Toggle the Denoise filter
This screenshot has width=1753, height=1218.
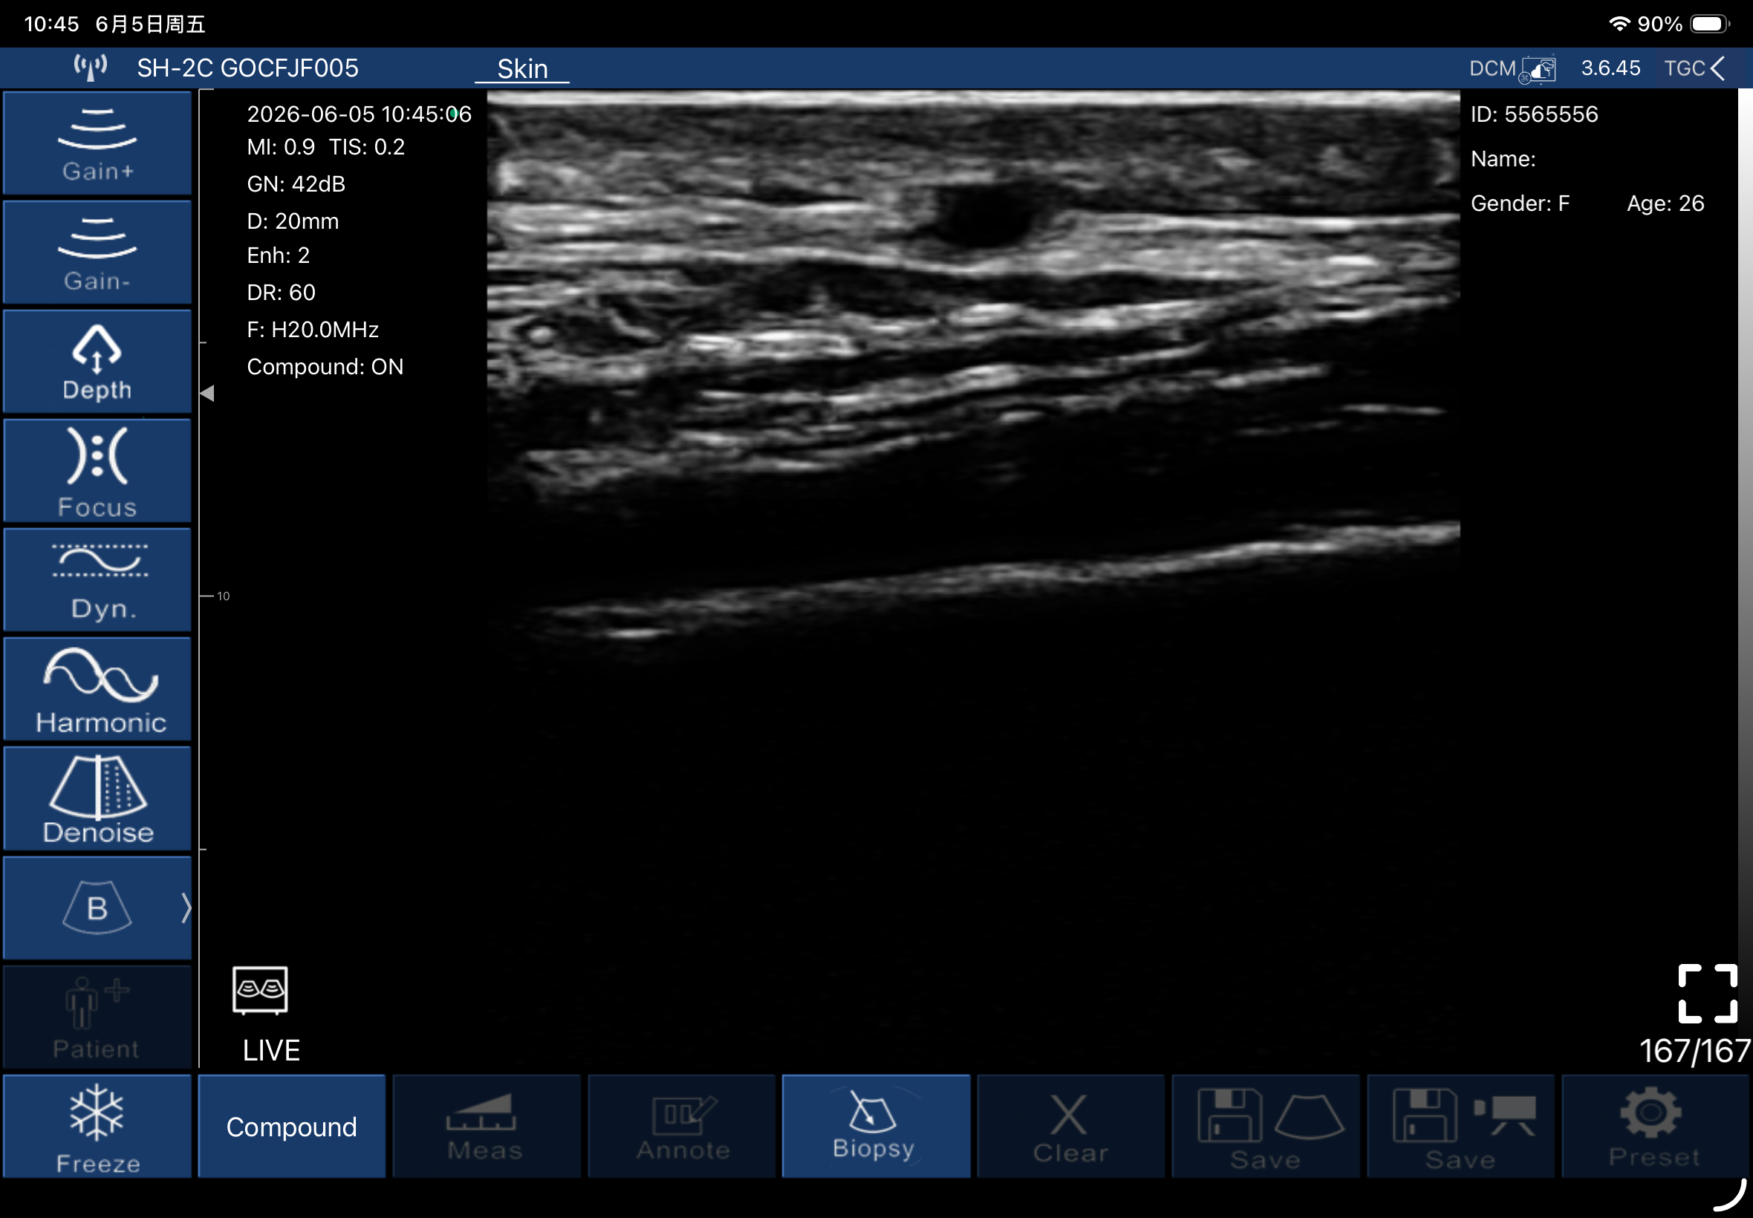97,798
